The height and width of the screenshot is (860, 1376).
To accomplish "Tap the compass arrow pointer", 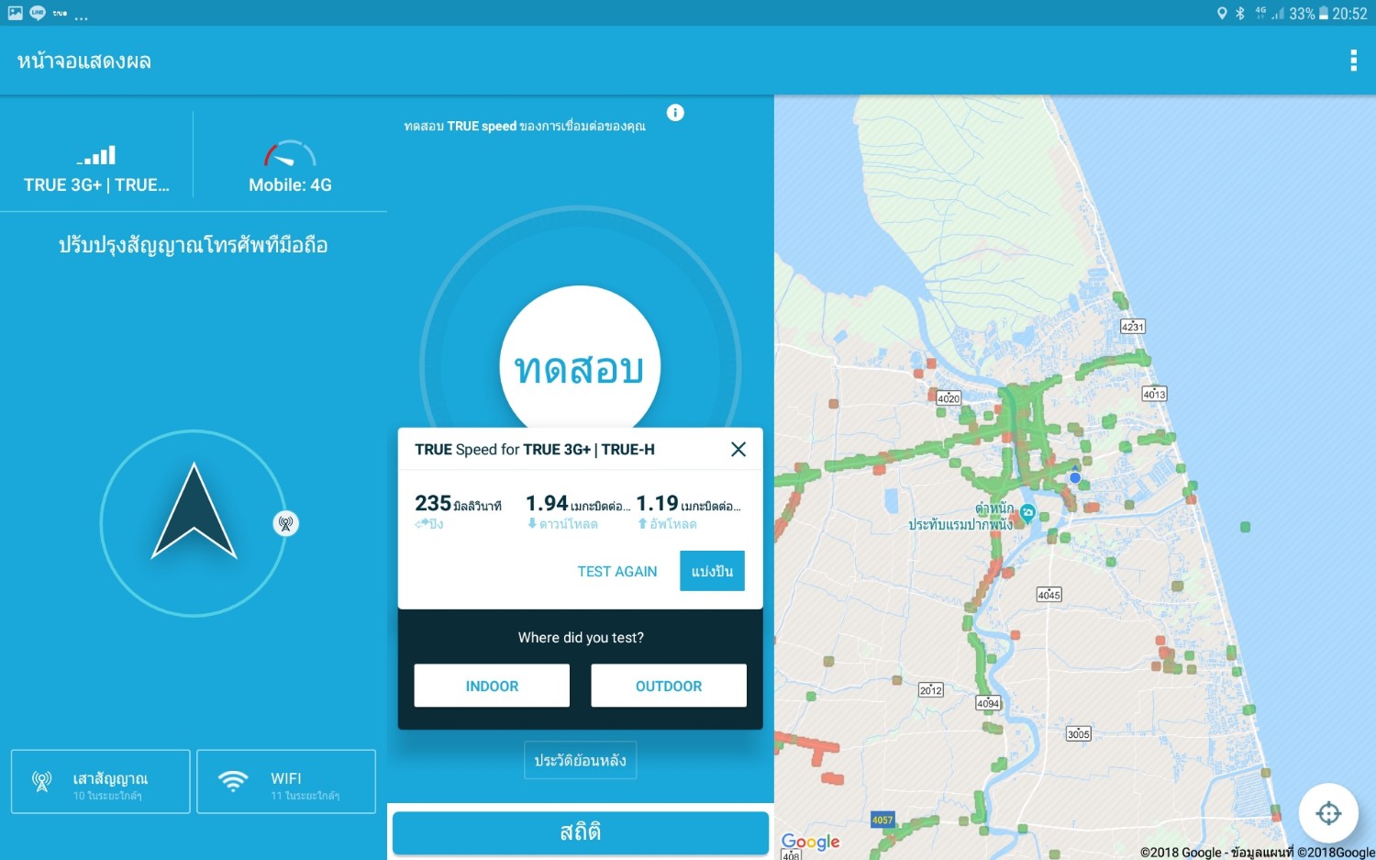I will pyautogui.click(x=194, y=512).
